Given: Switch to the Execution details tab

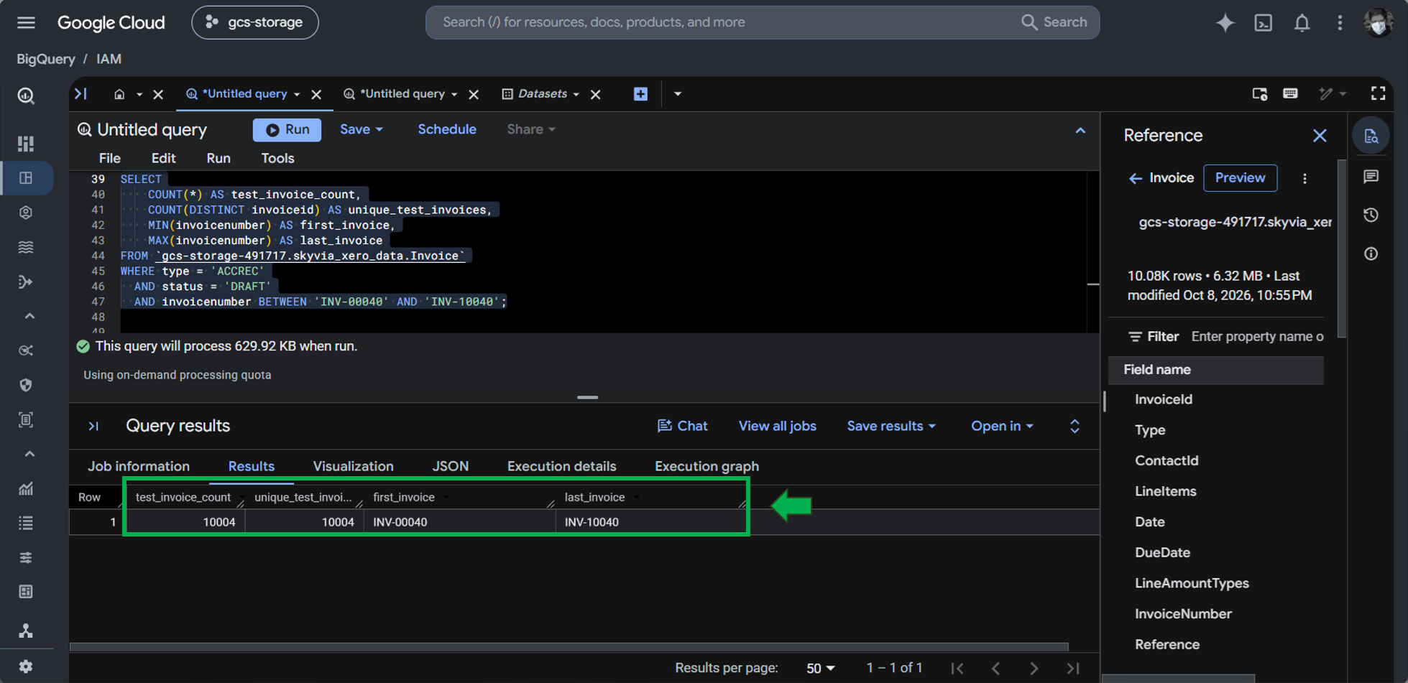Looking at the screenshot, I should coord(561,466).
